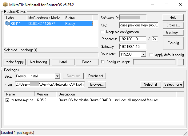Click the installation progress bar
Screen dimensions: 188x136
(x=51, y=55)
